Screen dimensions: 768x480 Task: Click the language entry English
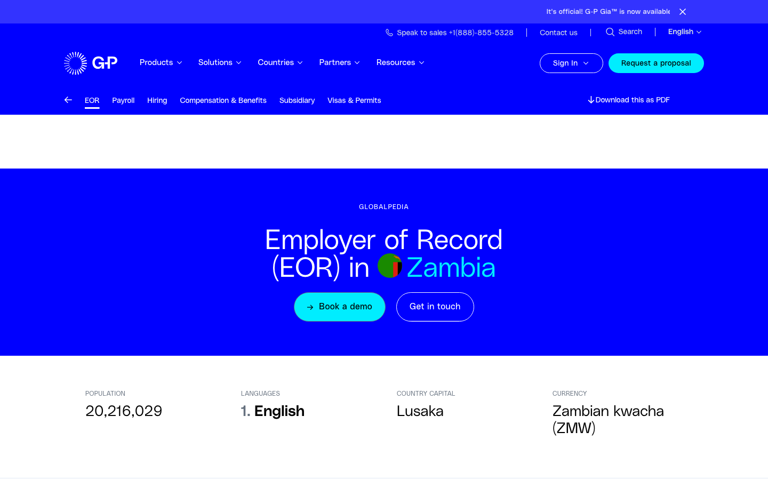(279, 411)
